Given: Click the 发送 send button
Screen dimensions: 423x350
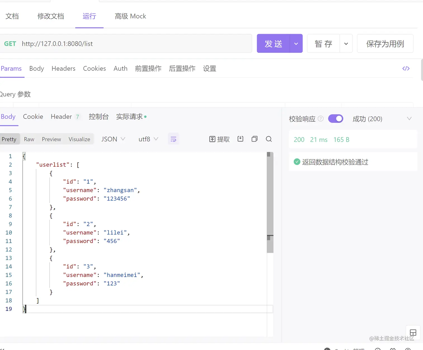Looking at the screenshot, I should pos(273,44).
